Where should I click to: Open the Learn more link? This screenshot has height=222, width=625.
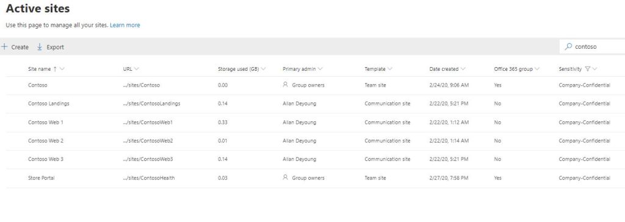125,25
